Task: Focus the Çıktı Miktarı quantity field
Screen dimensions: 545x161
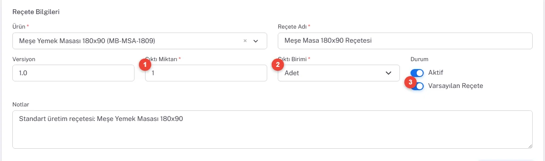Action: click(x=206, y=73)
